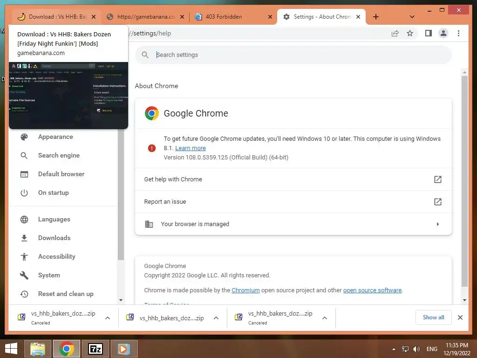Click the settings page vertical scrollbar
Screen dimensions: 477x358
coord(464,181)
